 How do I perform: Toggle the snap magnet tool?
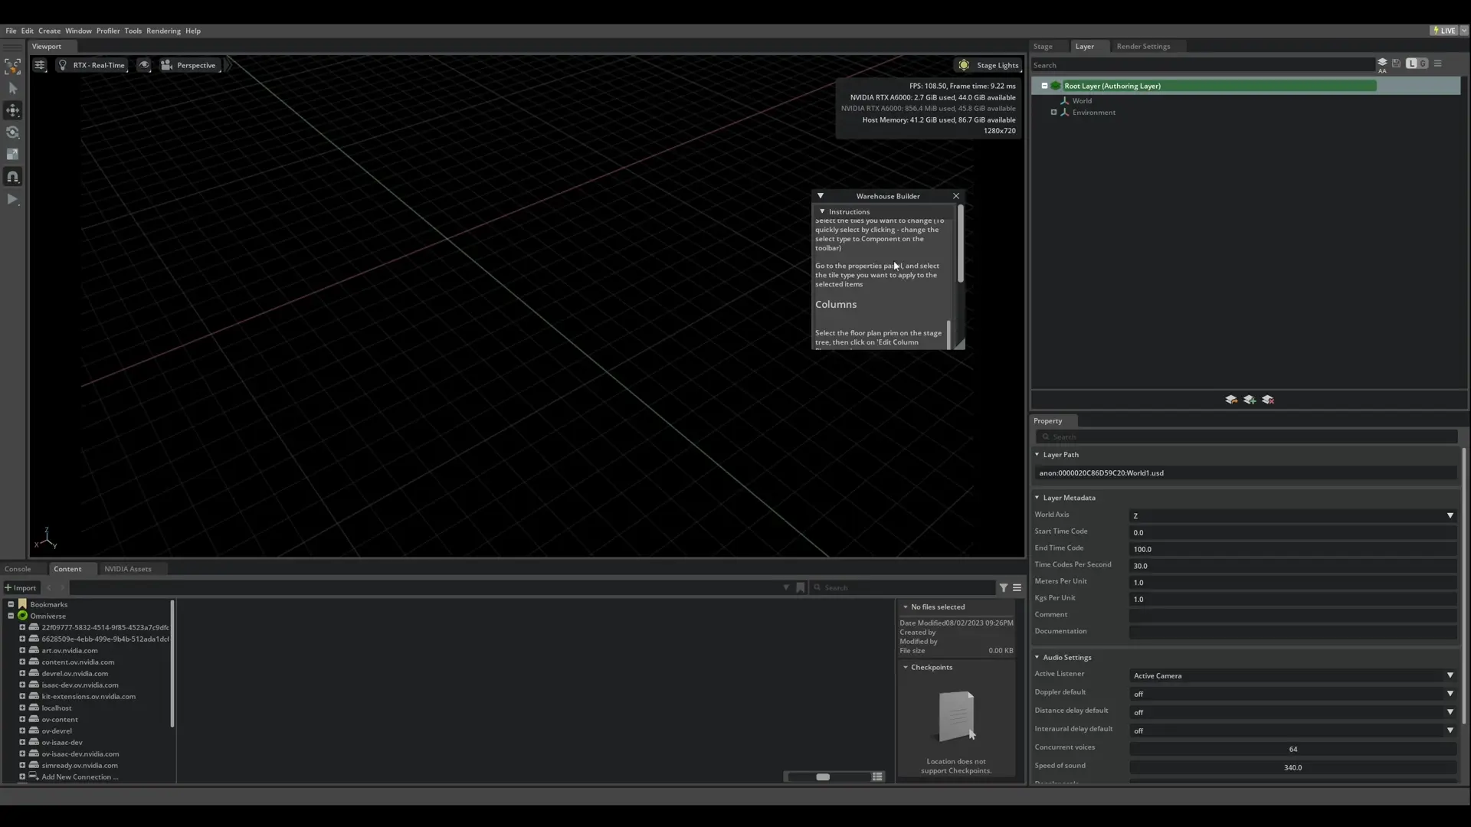[x=13, y=177]
